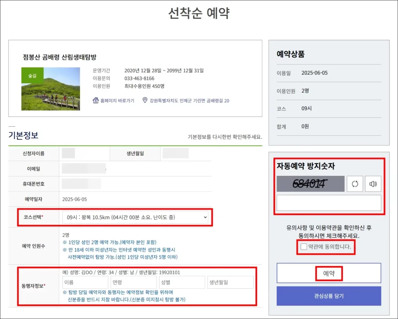Click the 자동예약 방지숫자 heading
The height and width of the screenshot is (319, 398).
[x=305, y=166]
